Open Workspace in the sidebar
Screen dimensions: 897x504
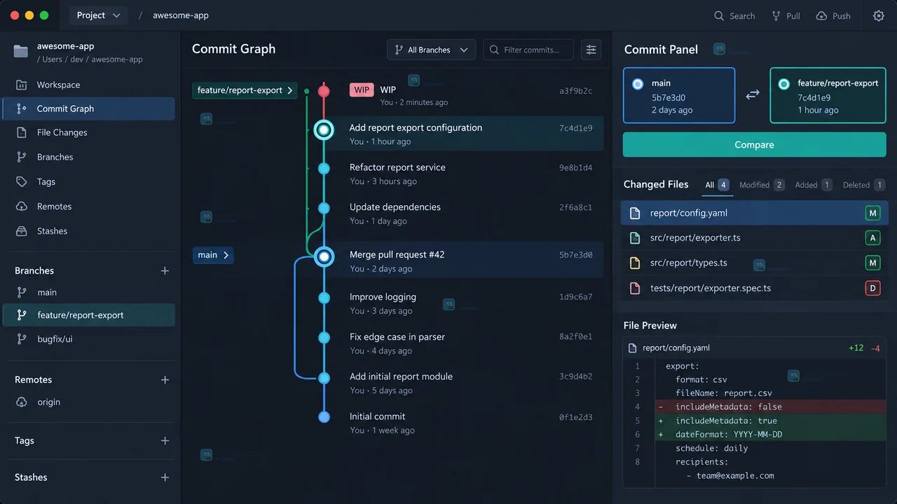coord(89,85)
